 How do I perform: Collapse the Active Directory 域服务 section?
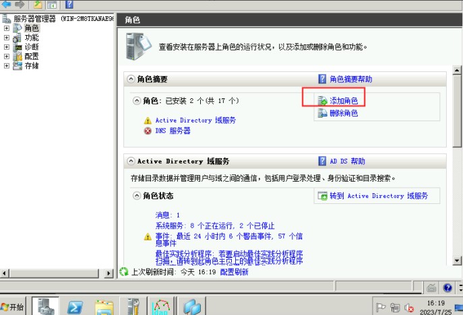pyautogui.click(x=131, y=161)
